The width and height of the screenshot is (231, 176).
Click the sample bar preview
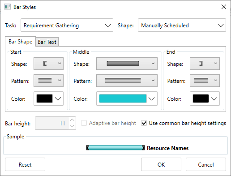115,148
